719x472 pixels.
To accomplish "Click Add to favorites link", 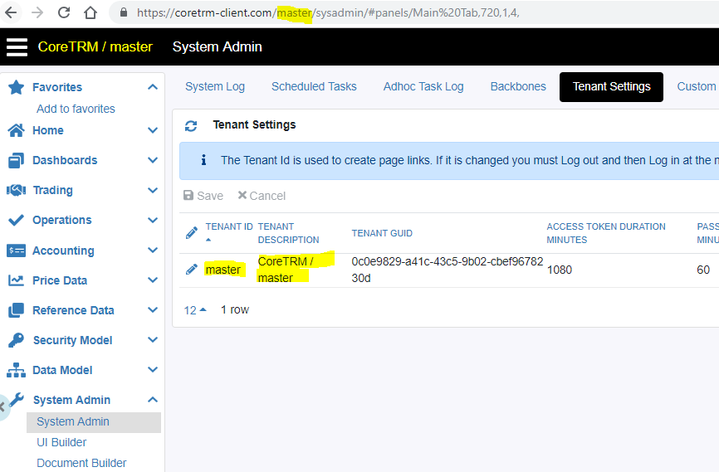I will click(76, 109).
